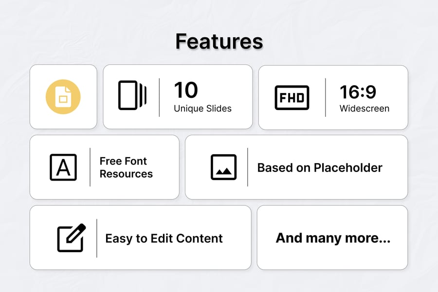This screenshot has width=438, height=292.
Task: Select the FHD resolution icon
Action: 292,97
